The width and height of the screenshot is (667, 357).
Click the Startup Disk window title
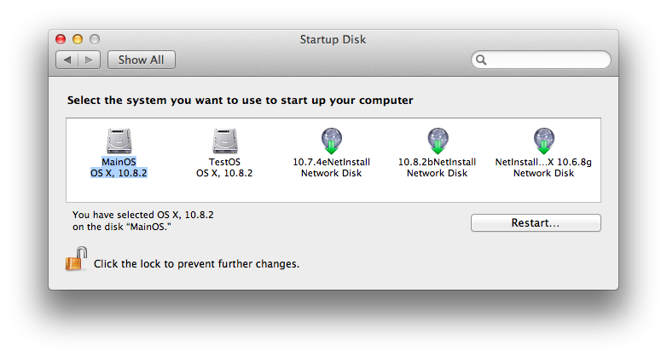click(x=333, y=39)
